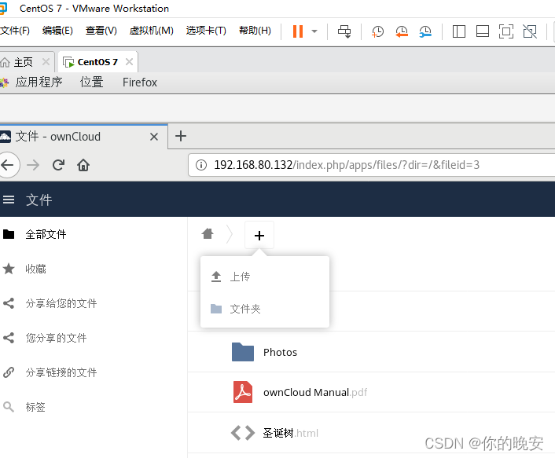Close the 主页 tab
The height and width of the screenshot is (458, 555).
(x=46, y=62)
